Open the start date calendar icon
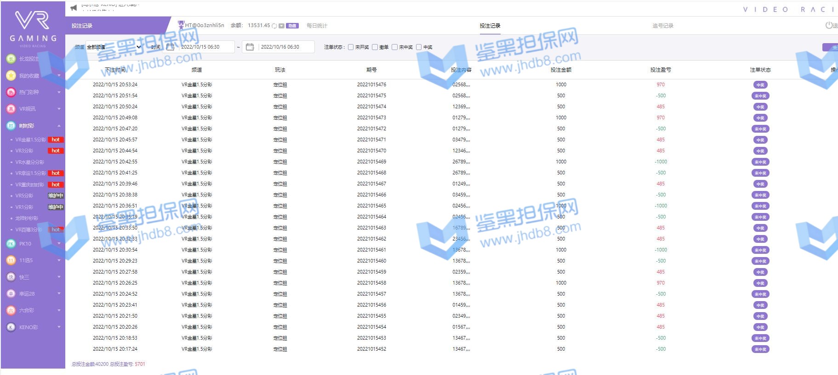 click(170, 47)
